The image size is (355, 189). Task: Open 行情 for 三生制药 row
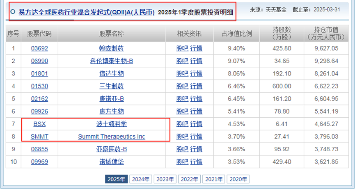pos(196,86)
